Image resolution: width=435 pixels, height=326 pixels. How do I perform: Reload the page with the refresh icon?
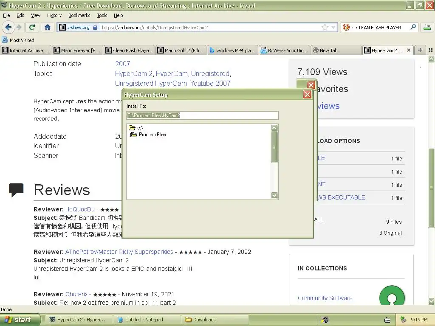(x=32, y=27)
